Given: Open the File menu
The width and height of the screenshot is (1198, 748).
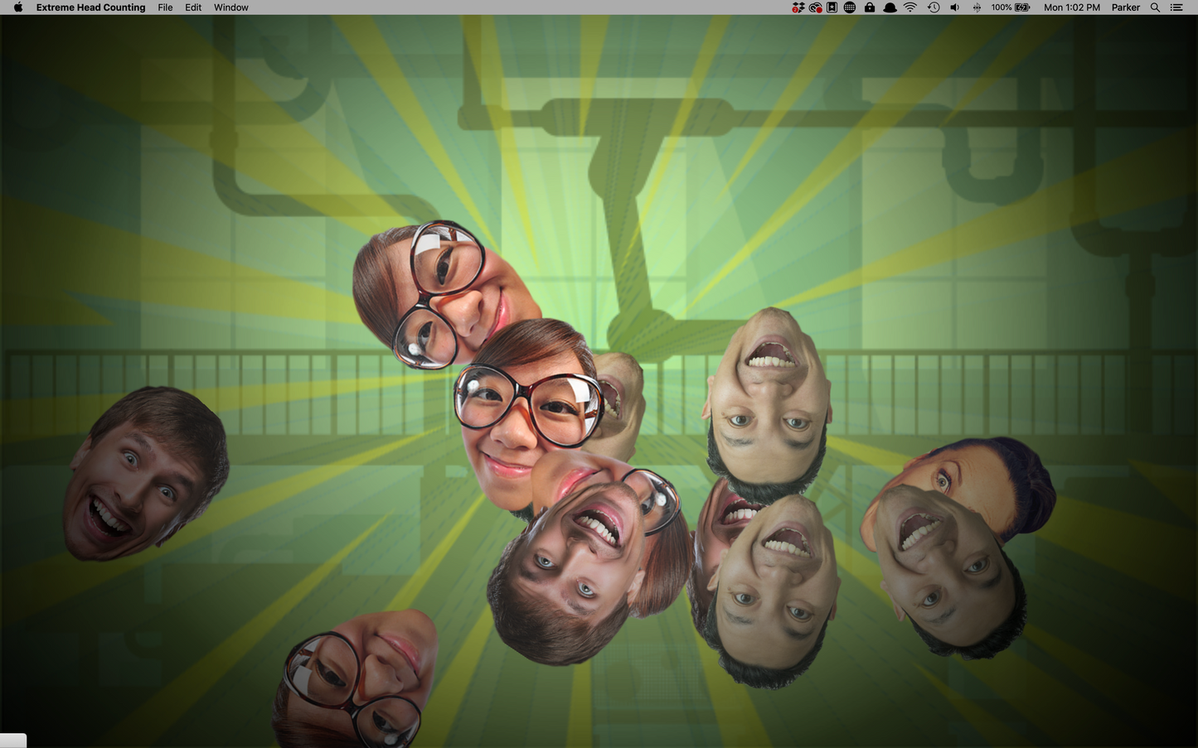Looking at the screenshot, I should [166, 7].
